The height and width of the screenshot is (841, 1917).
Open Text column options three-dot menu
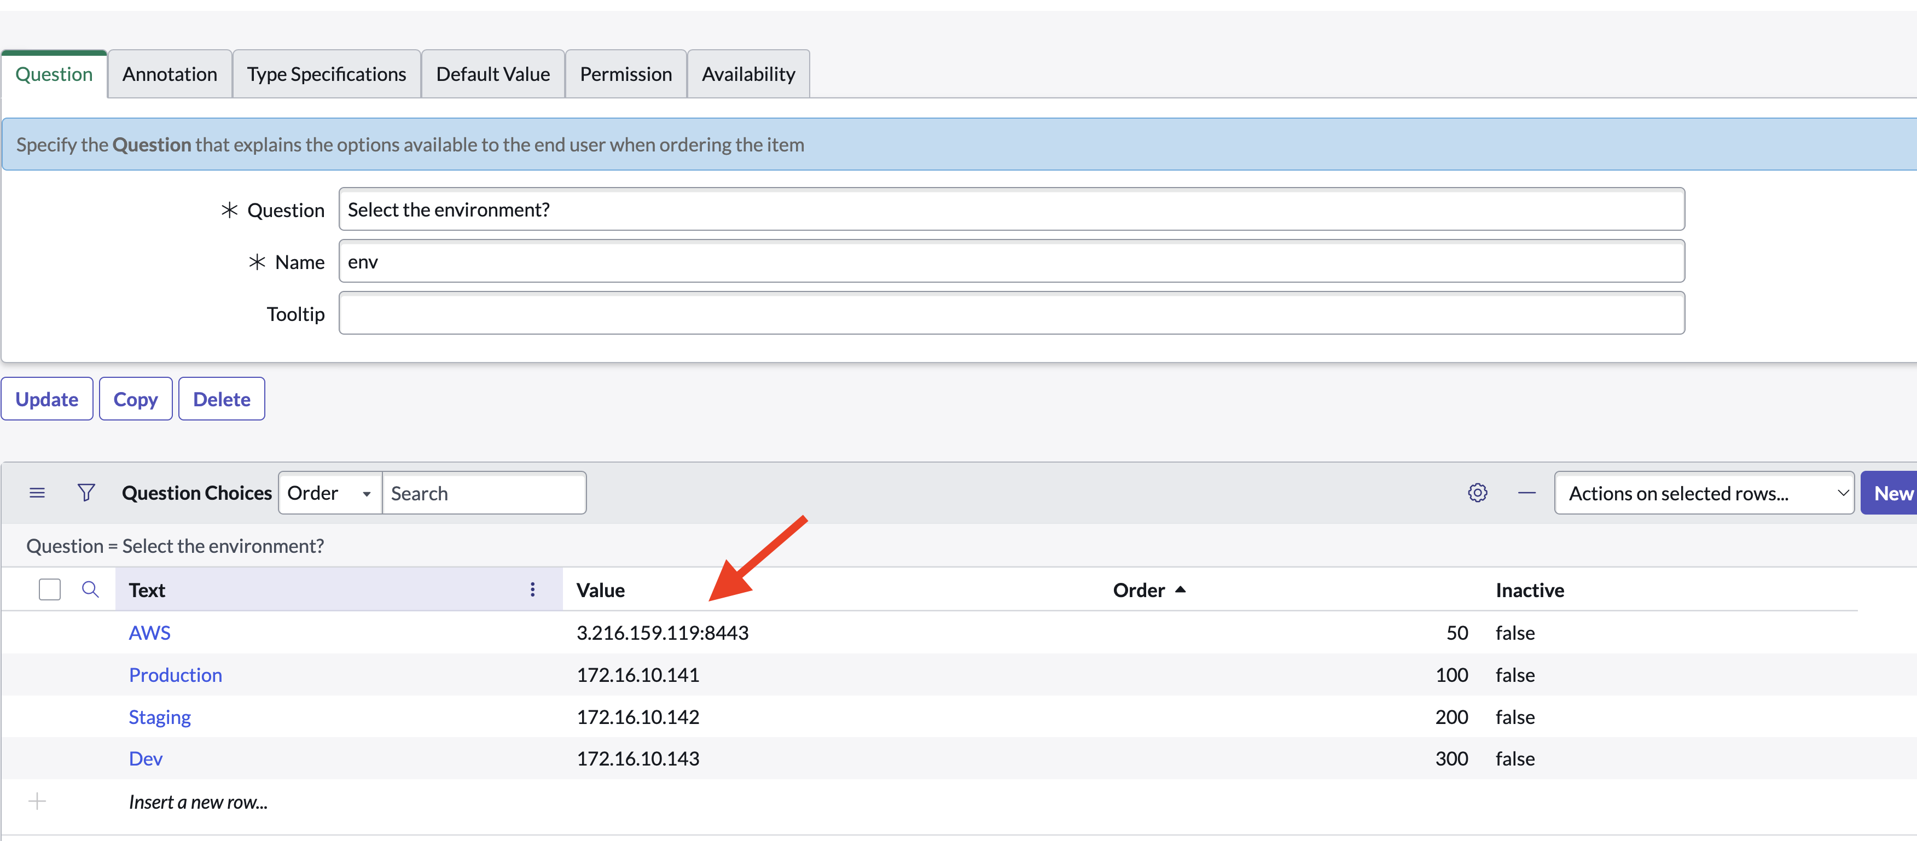click(x=532, y=589)
